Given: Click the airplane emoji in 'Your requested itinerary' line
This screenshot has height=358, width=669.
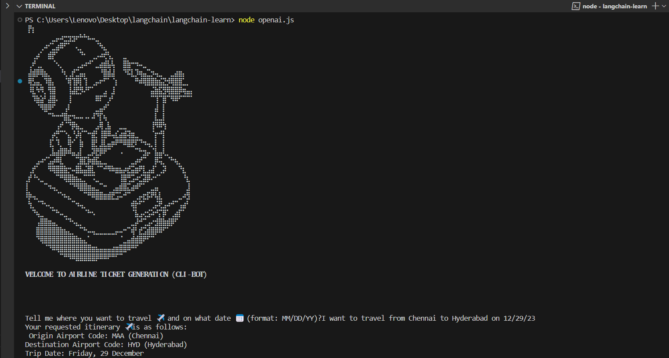Looking at the screenshot, I should (x=129, y=327).
